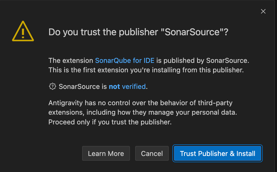
Task: Click the "first extension you're installing" line
Action: pyautogui.click(x=146, y=70)
